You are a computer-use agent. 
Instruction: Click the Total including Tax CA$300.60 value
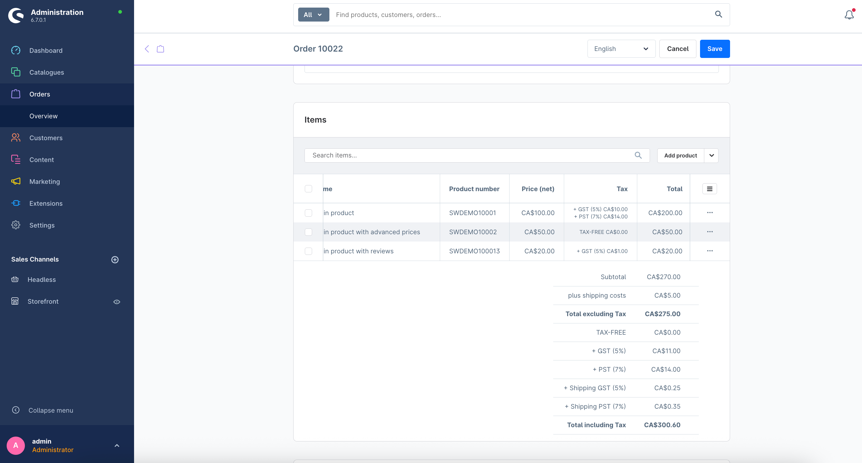click(x=662, y=425)
